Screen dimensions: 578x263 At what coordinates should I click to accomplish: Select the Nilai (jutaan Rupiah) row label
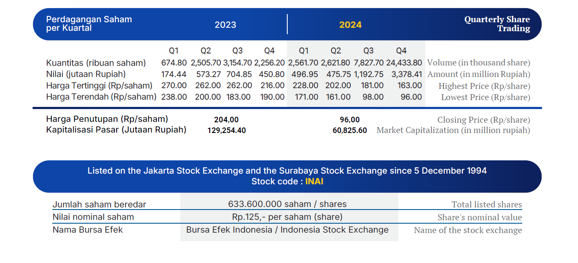tap(86, 74)
